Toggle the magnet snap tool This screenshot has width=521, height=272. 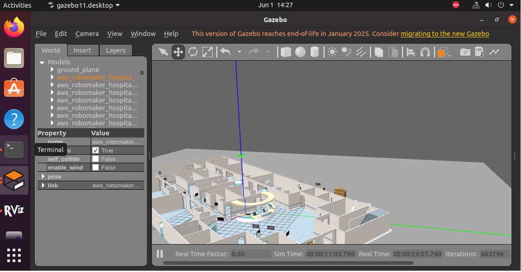425,52
